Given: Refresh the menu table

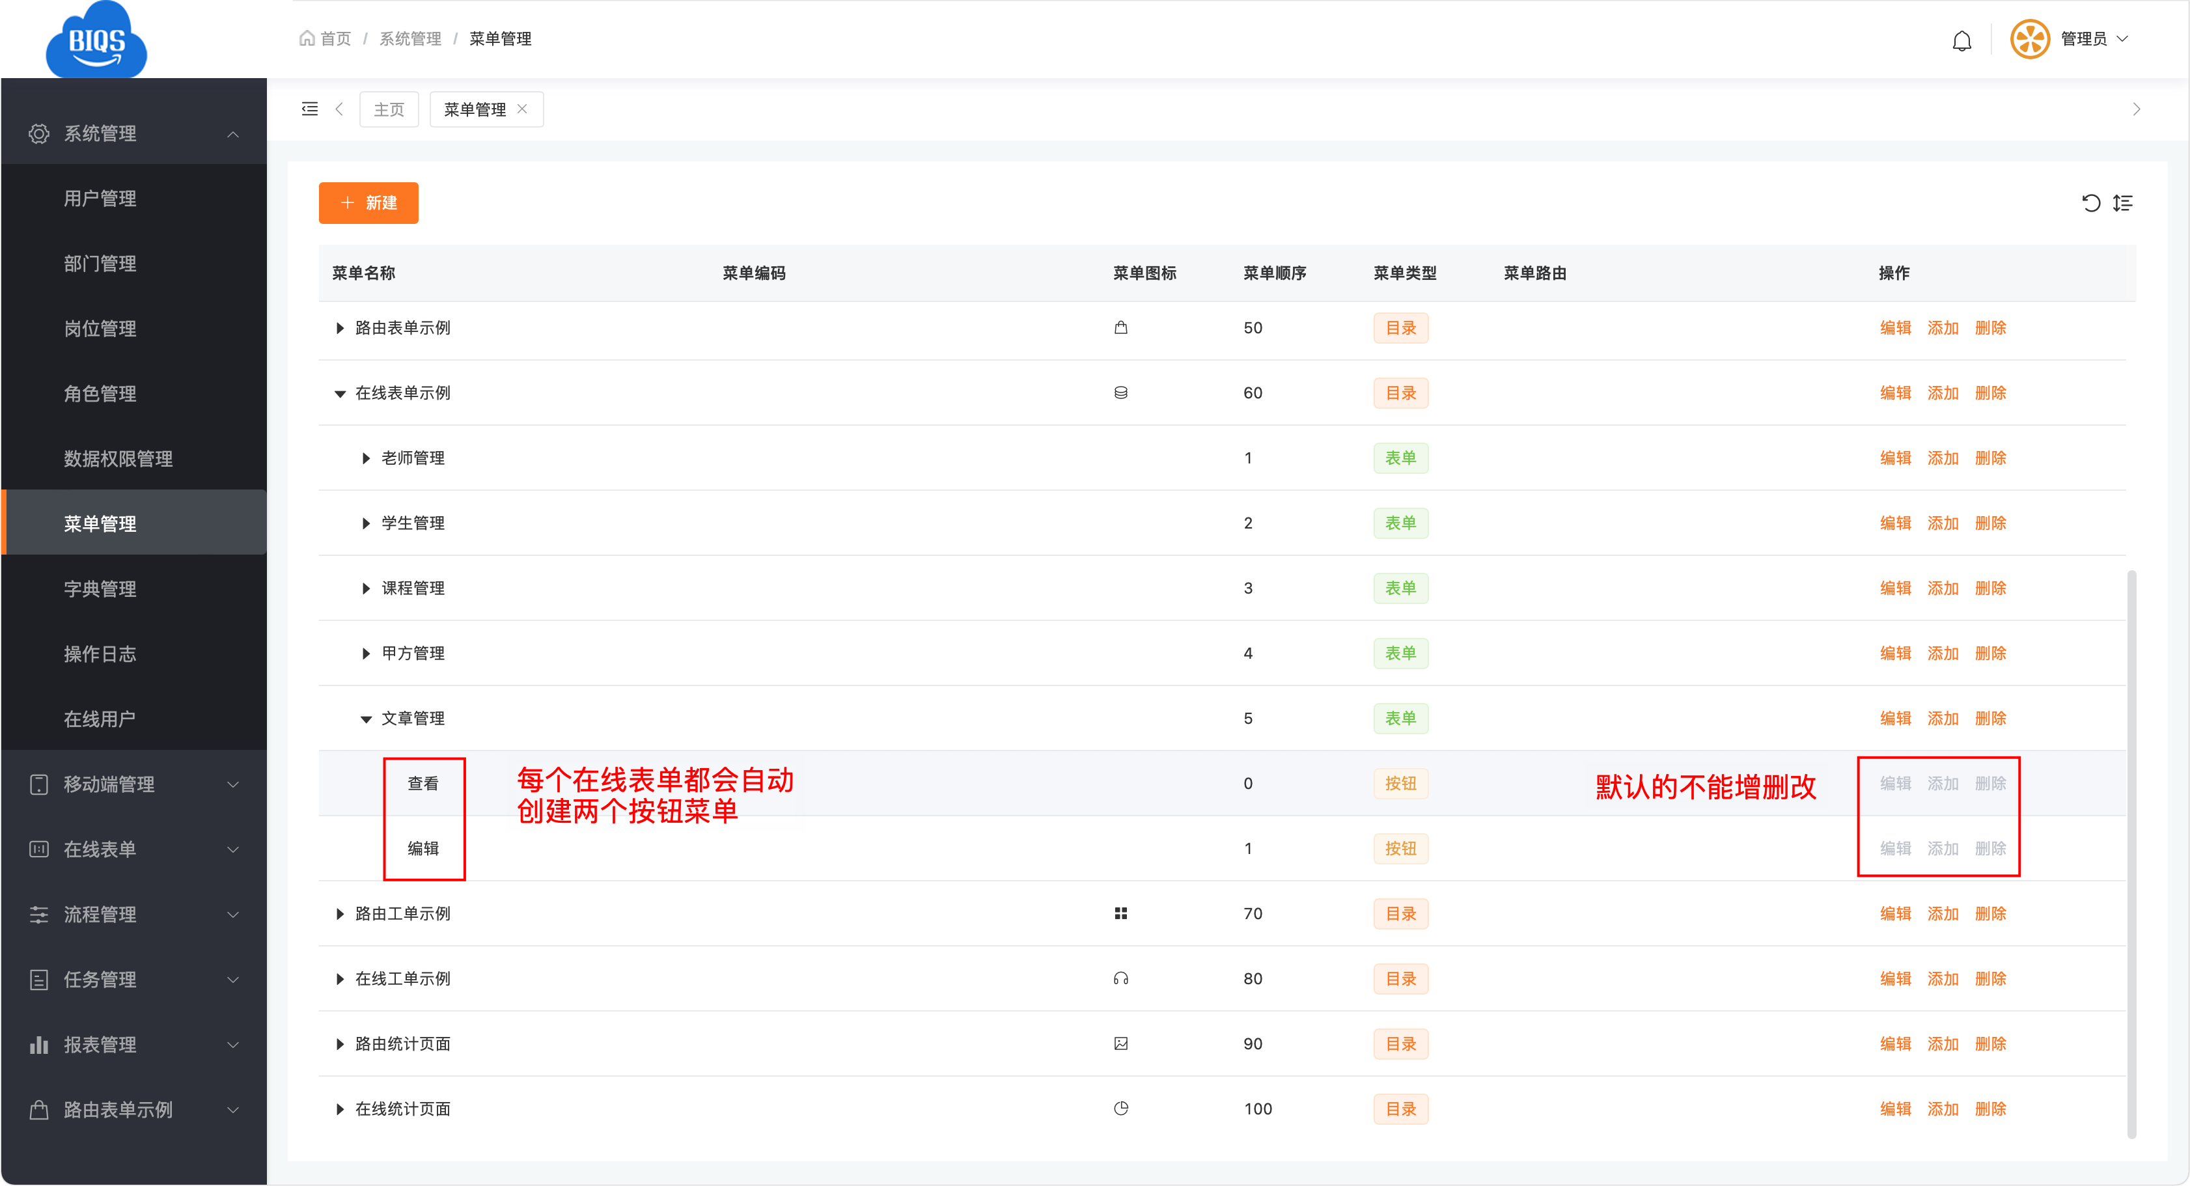Looking at the screenshot, I should point(2090,203).
